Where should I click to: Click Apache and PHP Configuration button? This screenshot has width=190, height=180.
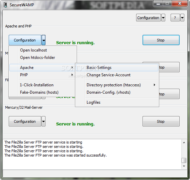pyautogui.click(x=25, y=40)
